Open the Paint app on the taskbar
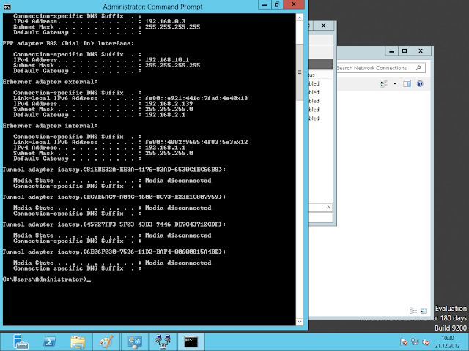Viewport: 469px width, 351px height. (106, 341)
